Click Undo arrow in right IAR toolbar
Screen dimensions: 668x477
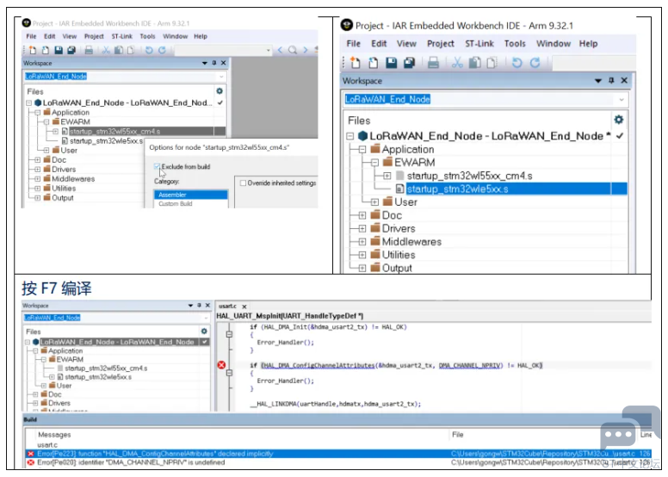pyautogui.click(x=516, y=63)
